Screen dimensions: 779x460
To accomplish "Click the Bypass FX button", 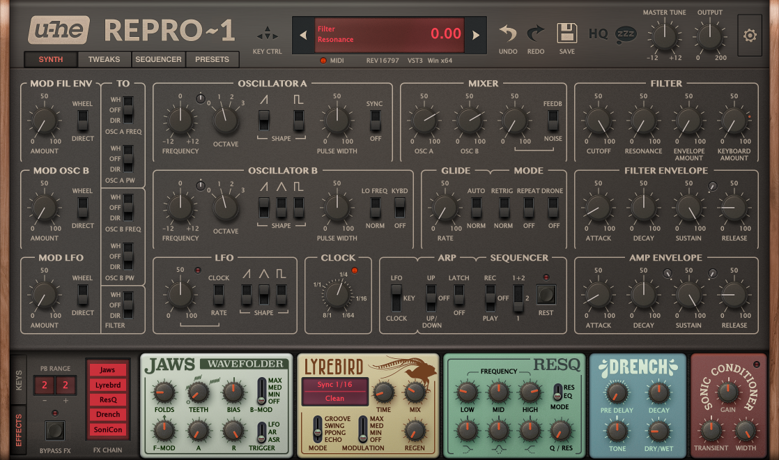I will [x=54, y=430].
